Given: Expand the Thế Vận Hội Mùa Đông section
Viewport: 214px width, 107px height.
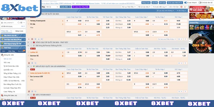Looking at the screenshot, I should tap(14, 39).
